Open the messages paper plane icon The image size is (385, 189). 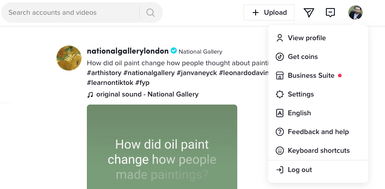309,13
